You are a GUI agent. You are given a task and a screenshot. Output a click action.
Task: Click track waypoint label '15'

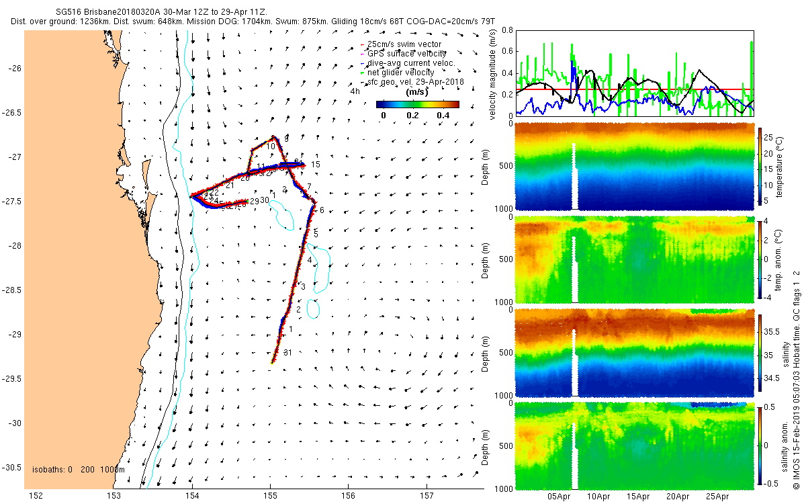click(x=315, y=165)
